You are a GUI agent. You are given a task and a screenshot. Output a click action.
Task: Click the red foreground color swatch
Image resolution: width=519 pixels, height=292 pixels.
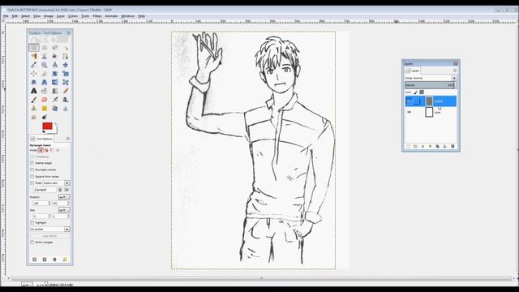(47, 126)
